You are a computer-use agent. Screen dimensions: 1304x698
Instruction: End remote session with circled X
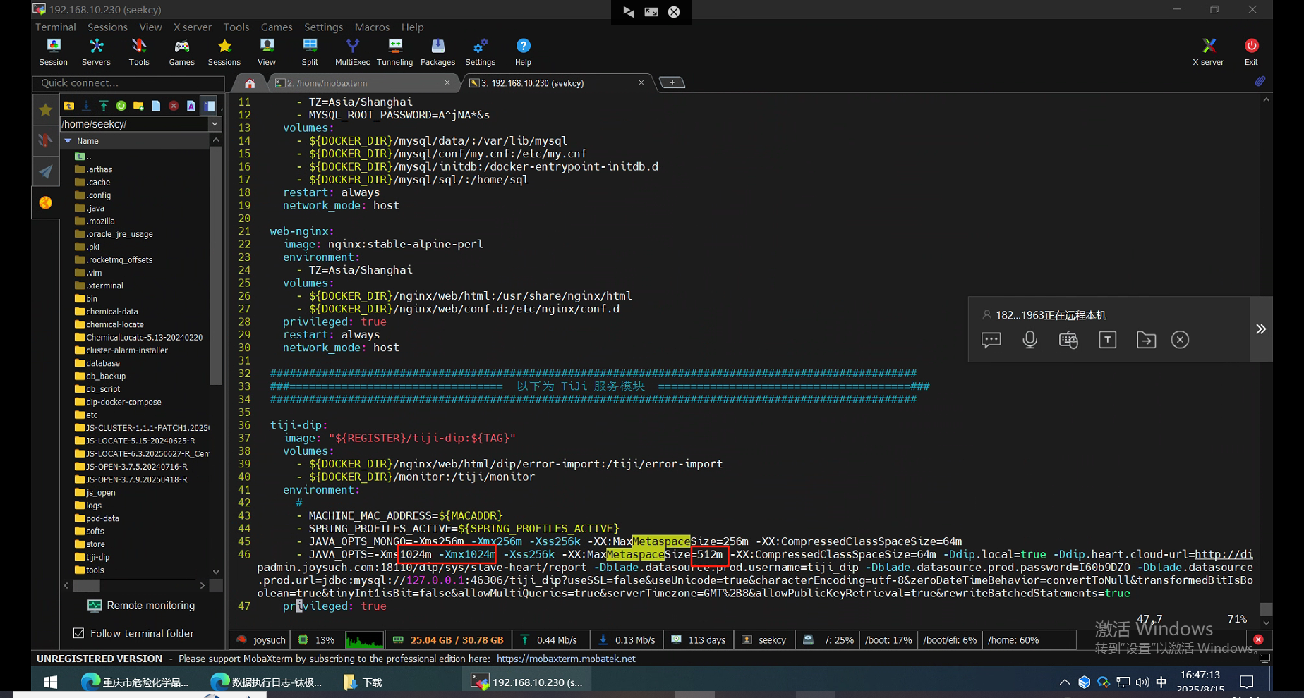point(1180,340)
